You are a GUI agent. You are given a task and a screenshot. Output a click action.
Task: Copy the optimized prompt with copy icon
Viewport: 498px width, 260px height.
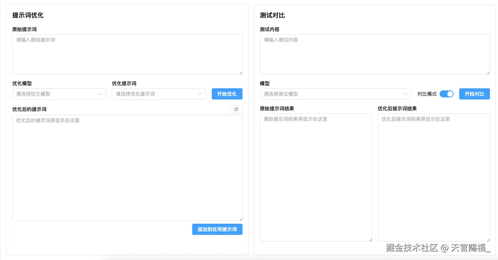[236, 109]
